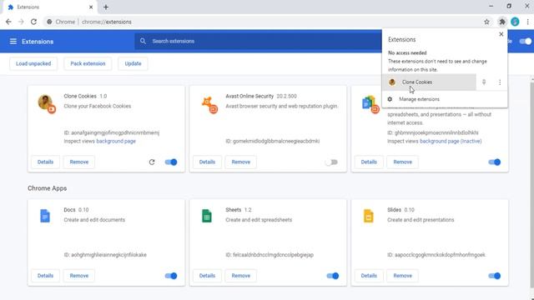Click the Docs app icon
The image size is (534, 300).
coord(45,216)
